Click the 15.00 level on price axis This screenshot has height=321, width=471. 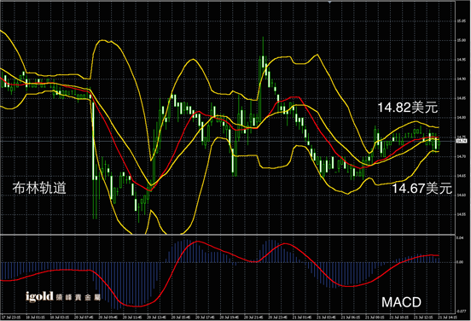pyautogui.click(x=461, y=40)
